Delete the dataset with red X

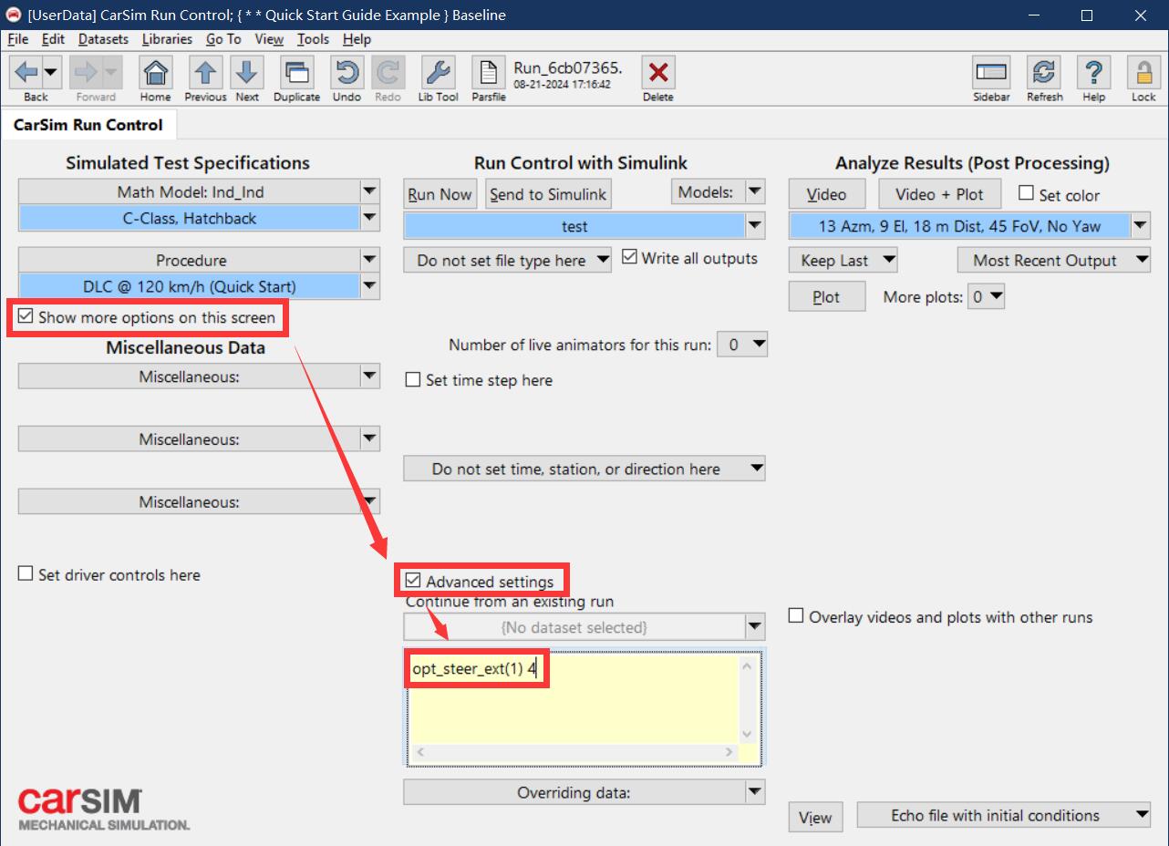tap(657, 72)
